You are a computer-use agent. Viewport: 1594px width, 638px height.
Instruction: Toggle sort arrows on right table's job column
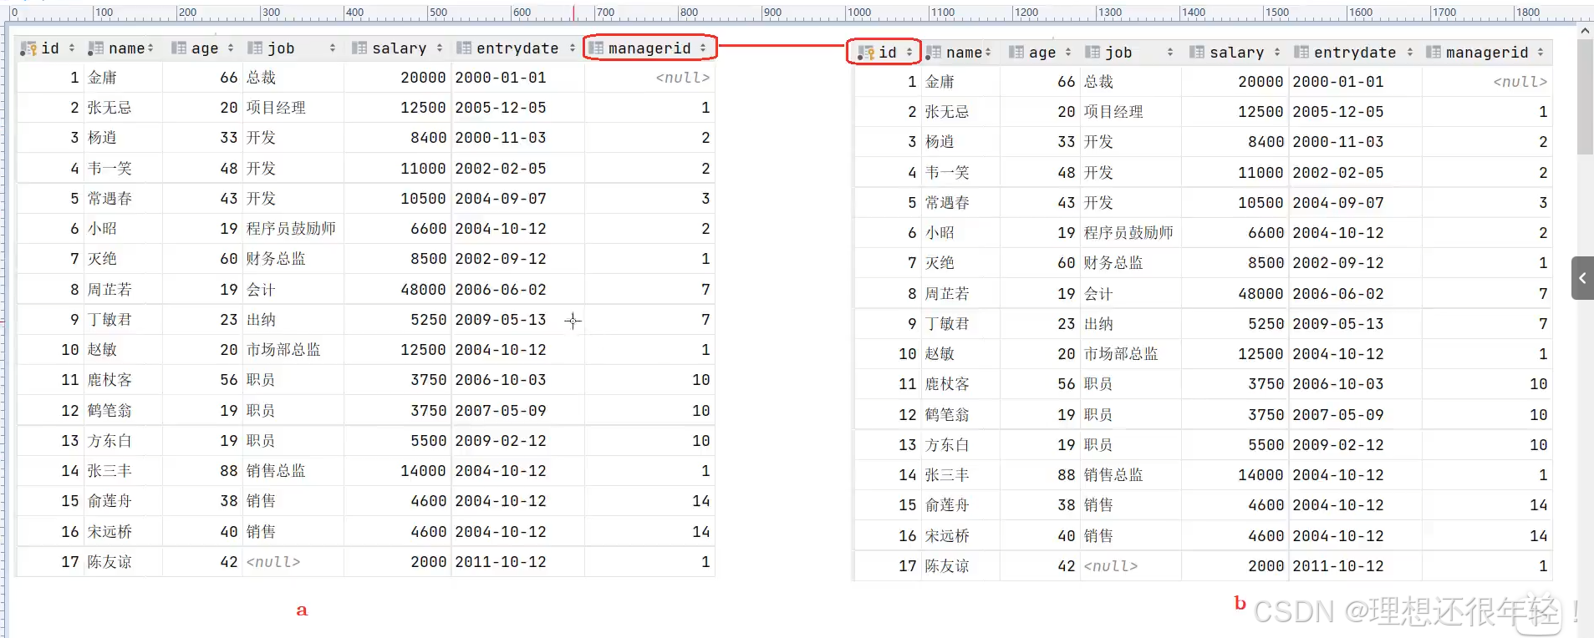click(x=1170, y=53)
